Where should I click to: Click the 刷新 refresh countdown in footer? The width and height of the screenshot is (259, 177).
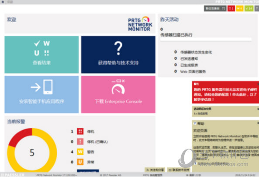pos(193,175)
